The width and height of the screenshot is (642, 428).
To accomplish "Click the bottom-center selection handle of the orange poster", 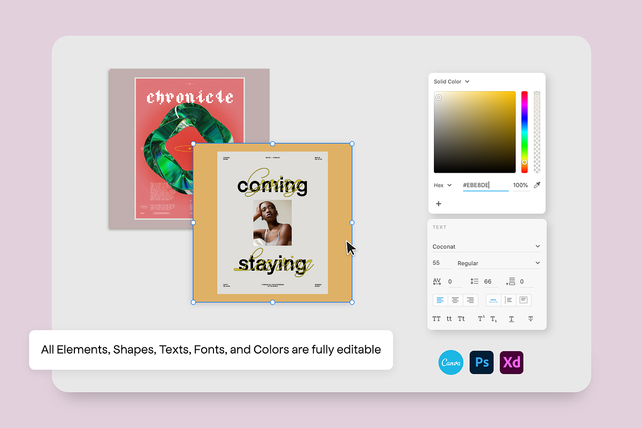I will 272,302.
